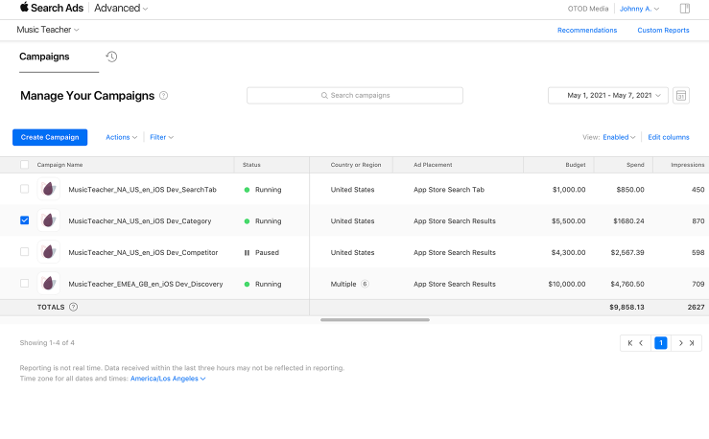Go to the first page arrow
The image size is (709, 439).
tap(630, 343)
